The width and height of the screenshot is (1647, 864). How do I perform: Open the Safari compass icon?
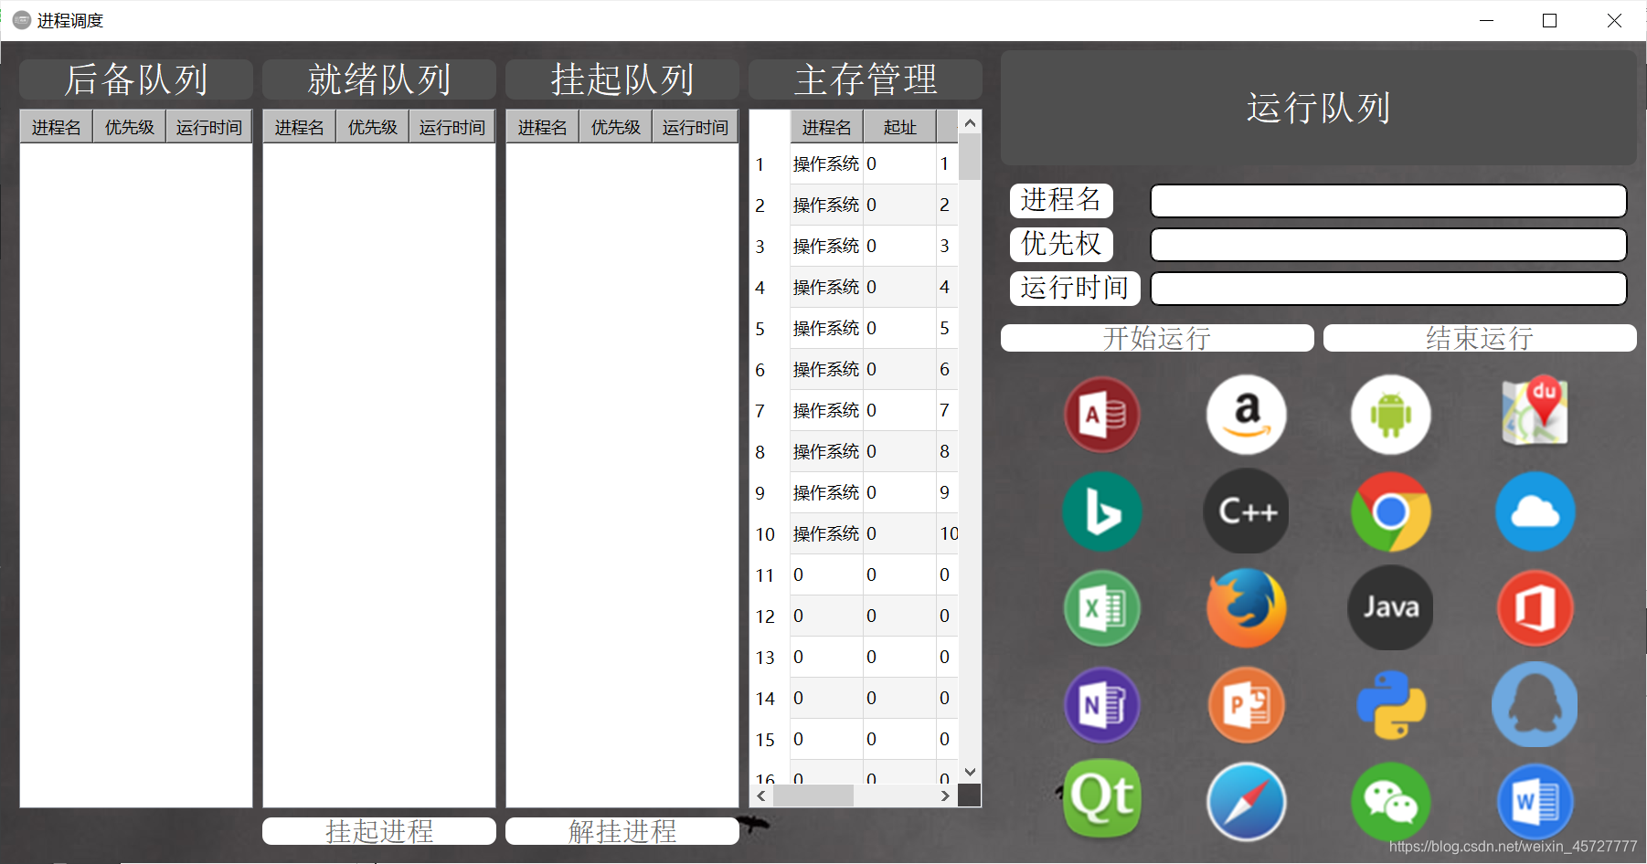click(x=1246, y=802)
